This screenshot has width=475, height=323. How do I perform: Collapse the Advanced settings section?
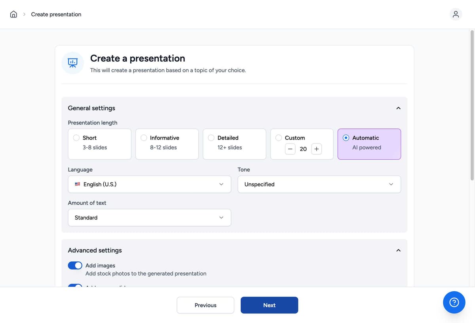tap(398, 250)
